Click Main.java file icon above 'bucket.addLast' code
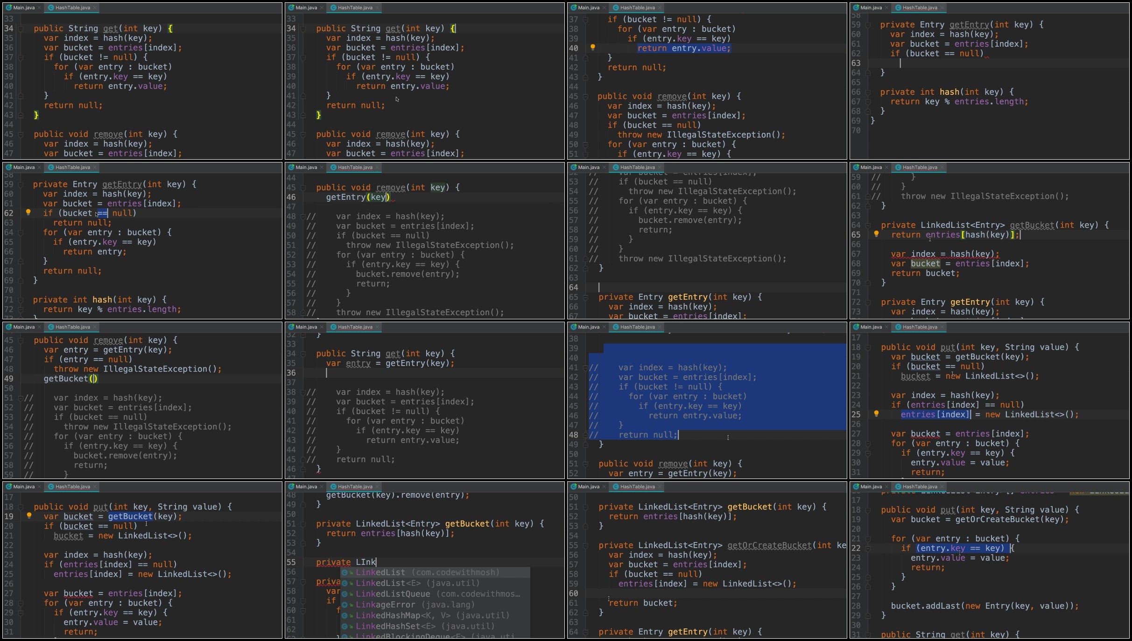Viewport: 1132px width, 641px height. coord(856,486)
